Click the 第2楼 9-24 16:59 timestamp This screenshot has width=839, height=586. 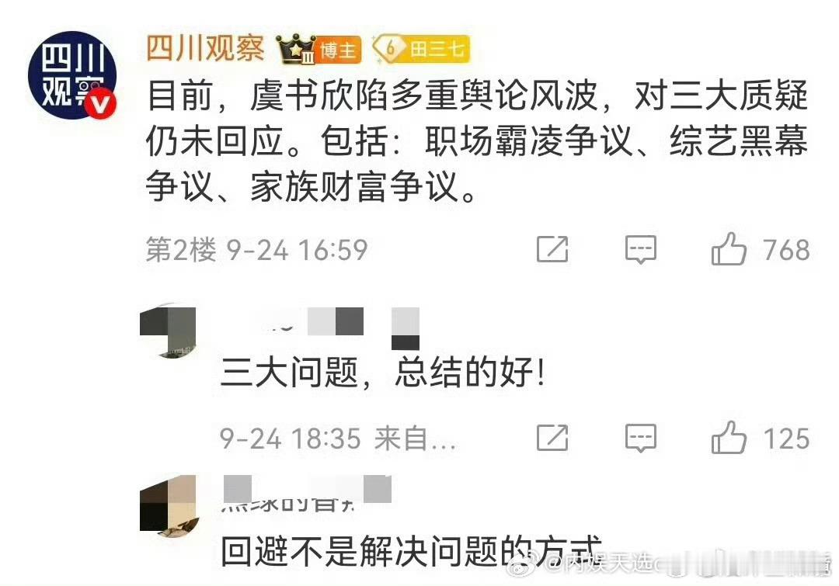tap(257, 250)
